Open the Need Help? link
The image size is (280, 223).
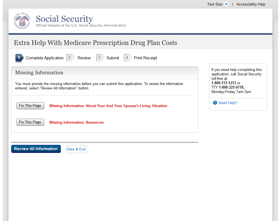[x=228, y=103]
